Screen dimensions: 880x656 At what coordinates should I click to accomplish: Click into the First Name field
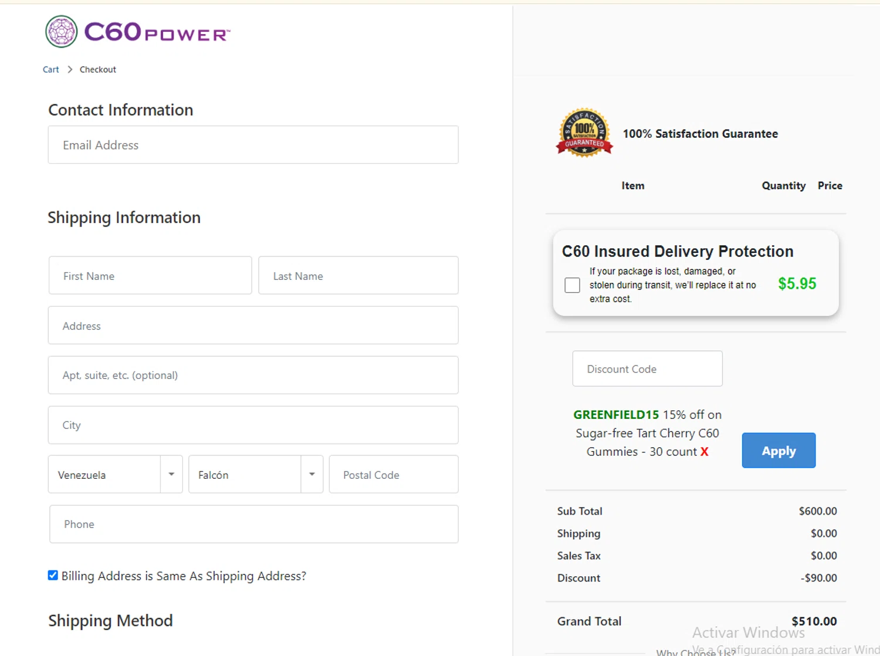click(150, 275)
